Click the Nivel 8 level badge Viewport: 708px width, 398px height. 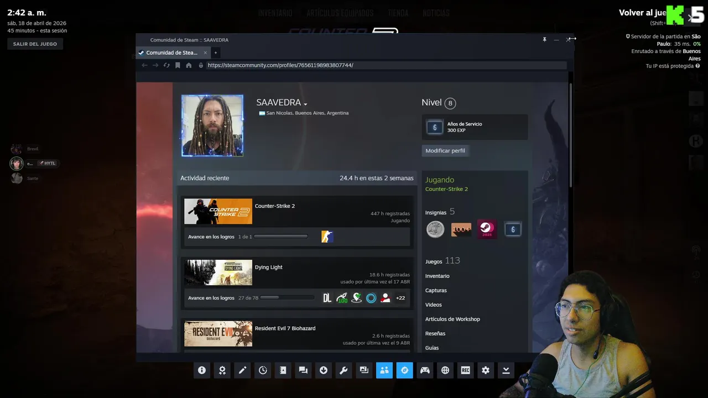[x=450, y=103]
